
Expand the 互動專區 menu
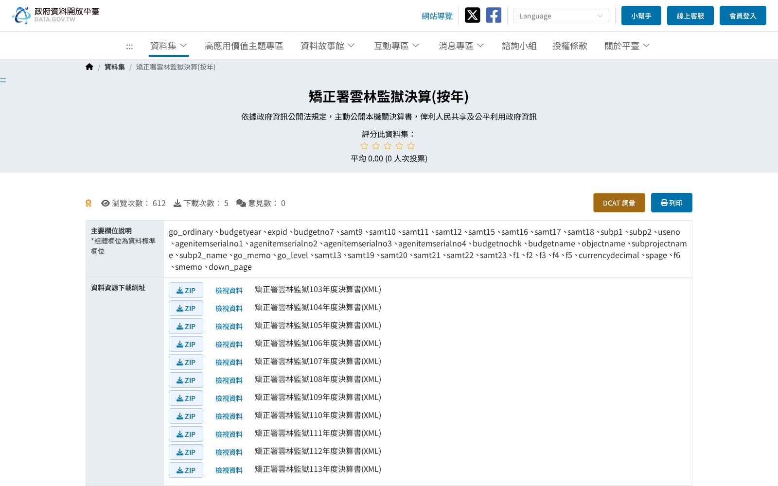tap(397, 46)
